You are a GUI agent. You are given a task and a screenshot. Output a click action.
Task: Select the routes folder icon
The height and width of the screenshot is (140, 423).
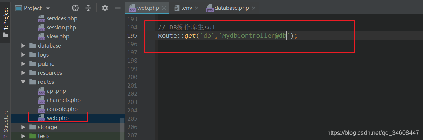[33, 82]
